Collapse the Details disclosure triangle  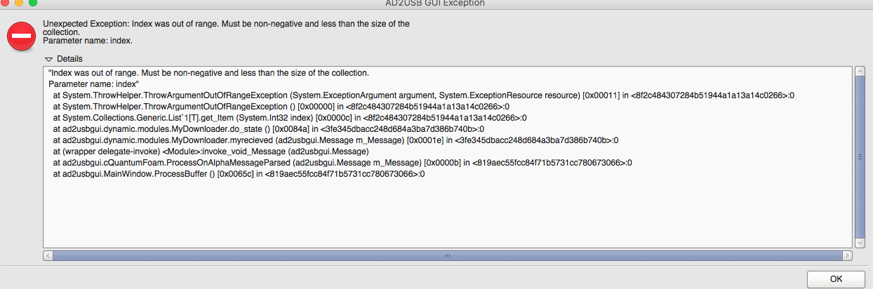pyautogui.click(x=48, y=59)
